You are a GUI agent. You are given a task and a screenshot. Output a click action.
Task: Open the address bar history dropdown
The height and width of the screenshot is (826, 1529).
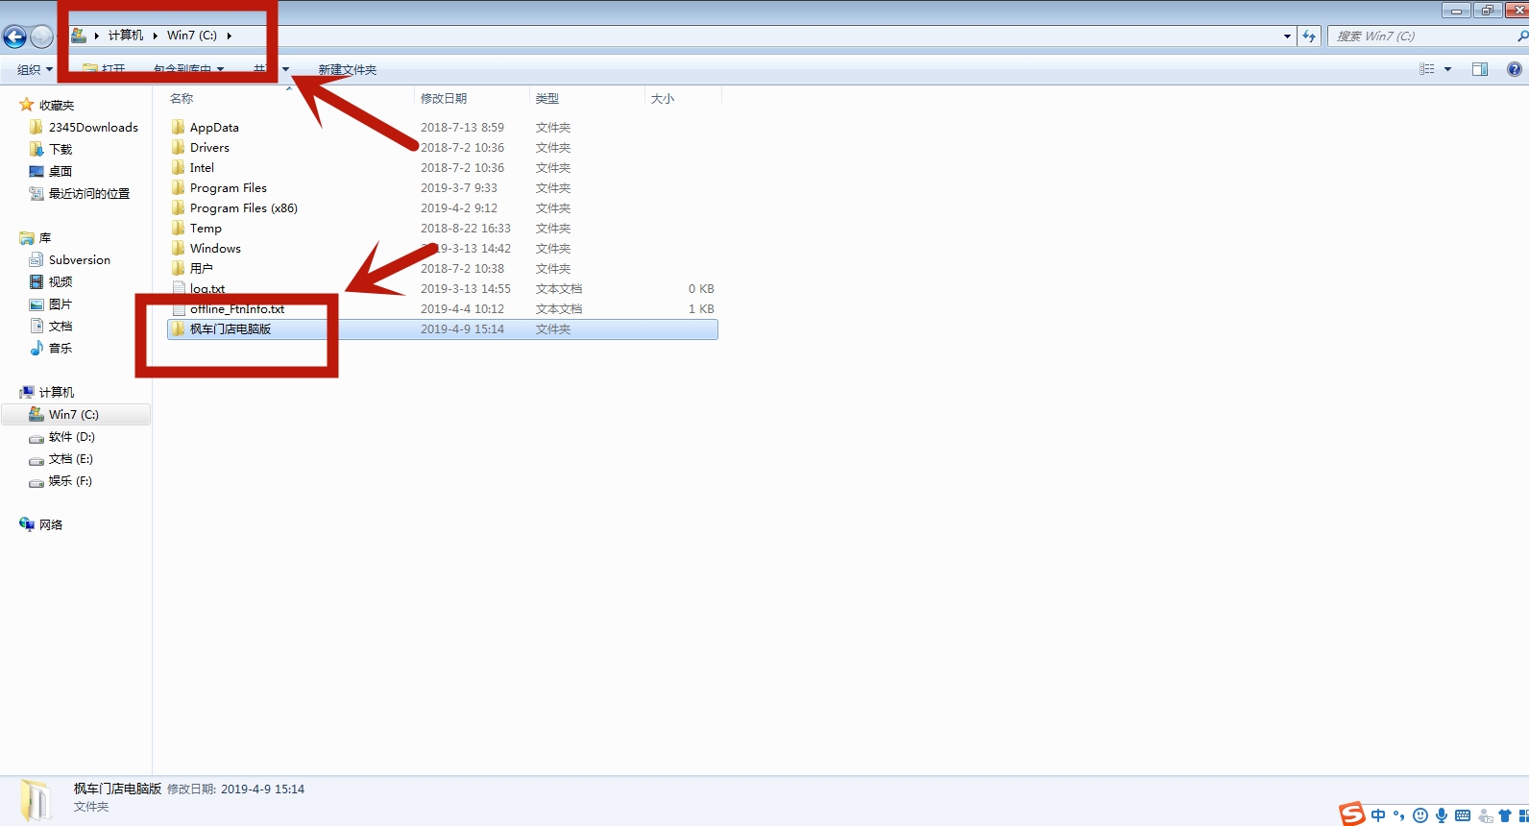(1287, 36)
